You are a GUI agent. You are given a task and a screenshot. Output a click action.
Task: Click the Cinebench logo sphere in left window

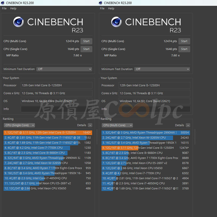pos(18,22)
